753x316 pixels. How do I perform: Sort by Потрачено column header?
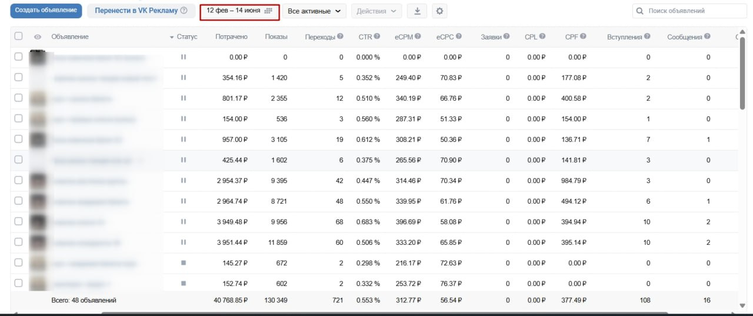(x=232, y=36)
